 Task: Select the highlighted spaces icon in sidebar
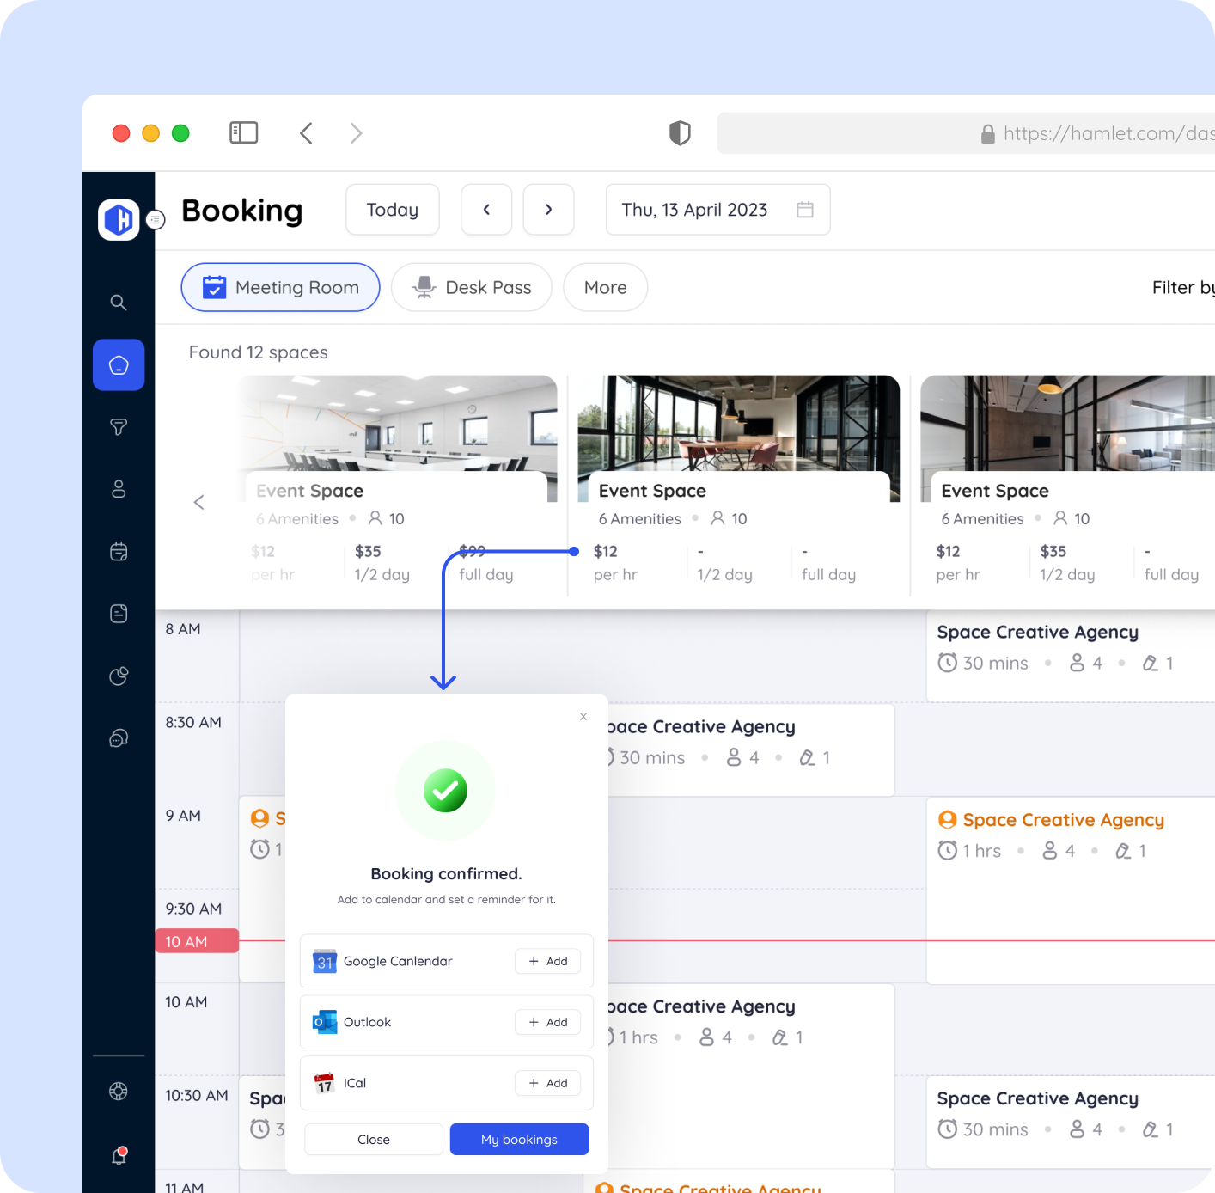point(119,365)
